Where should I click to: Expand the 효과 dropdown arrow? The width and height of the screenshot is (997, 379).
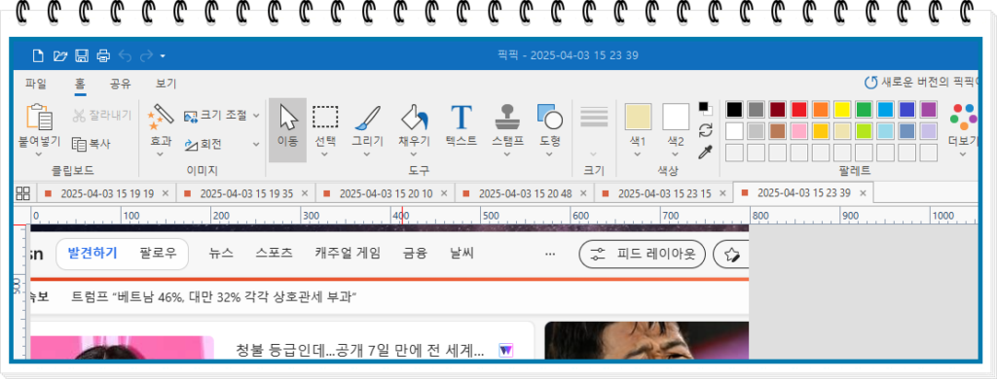pos(161,155)
